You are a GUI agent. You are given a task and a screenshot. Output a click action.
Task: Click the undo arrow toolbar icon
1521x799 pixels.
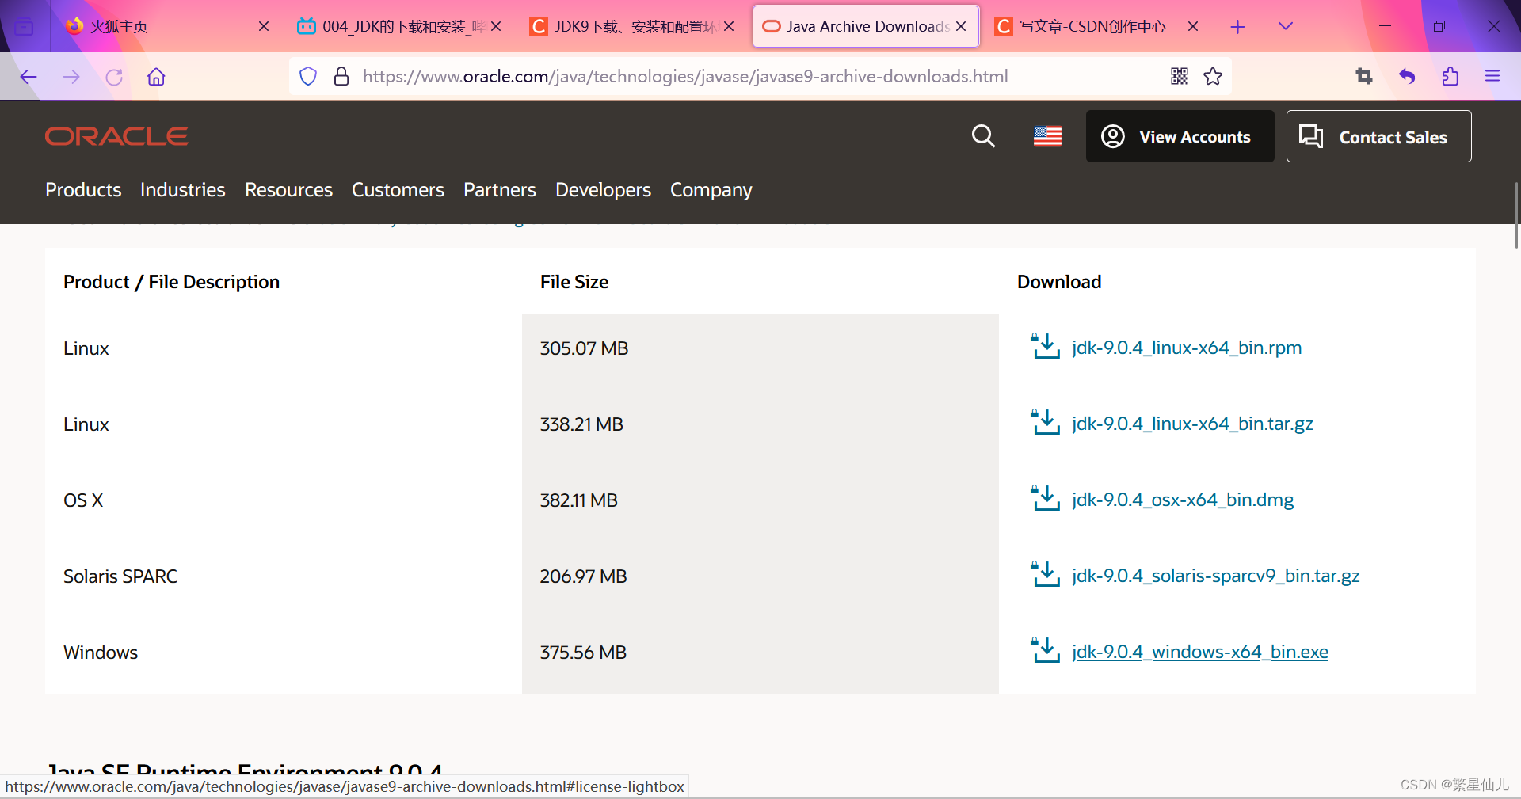pyautogui.click(x=1407, y=76)
